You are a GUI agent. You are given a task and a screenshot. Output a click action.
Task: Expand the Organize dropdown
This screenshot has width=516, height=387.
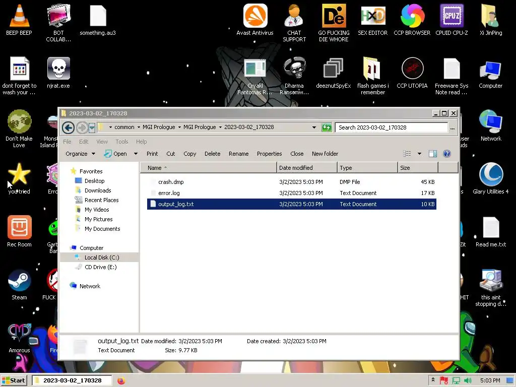pyautogui.click(x=80, y=154)
